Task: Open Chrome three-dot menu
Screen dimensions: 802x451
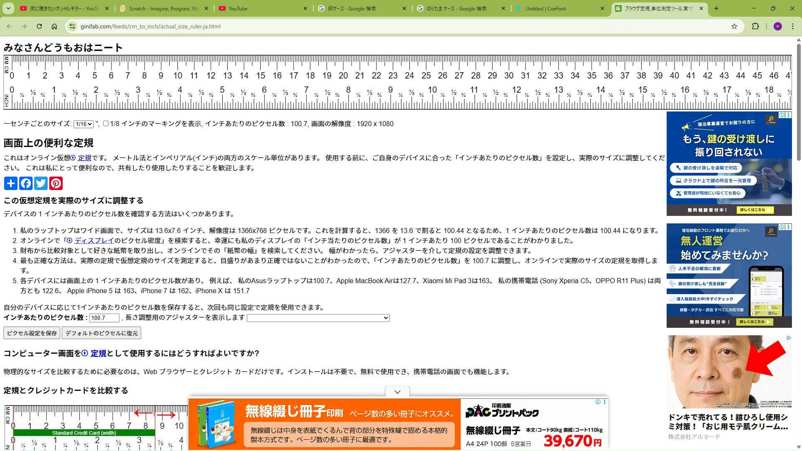Action: pyautogui.click(x=793, y=26)
